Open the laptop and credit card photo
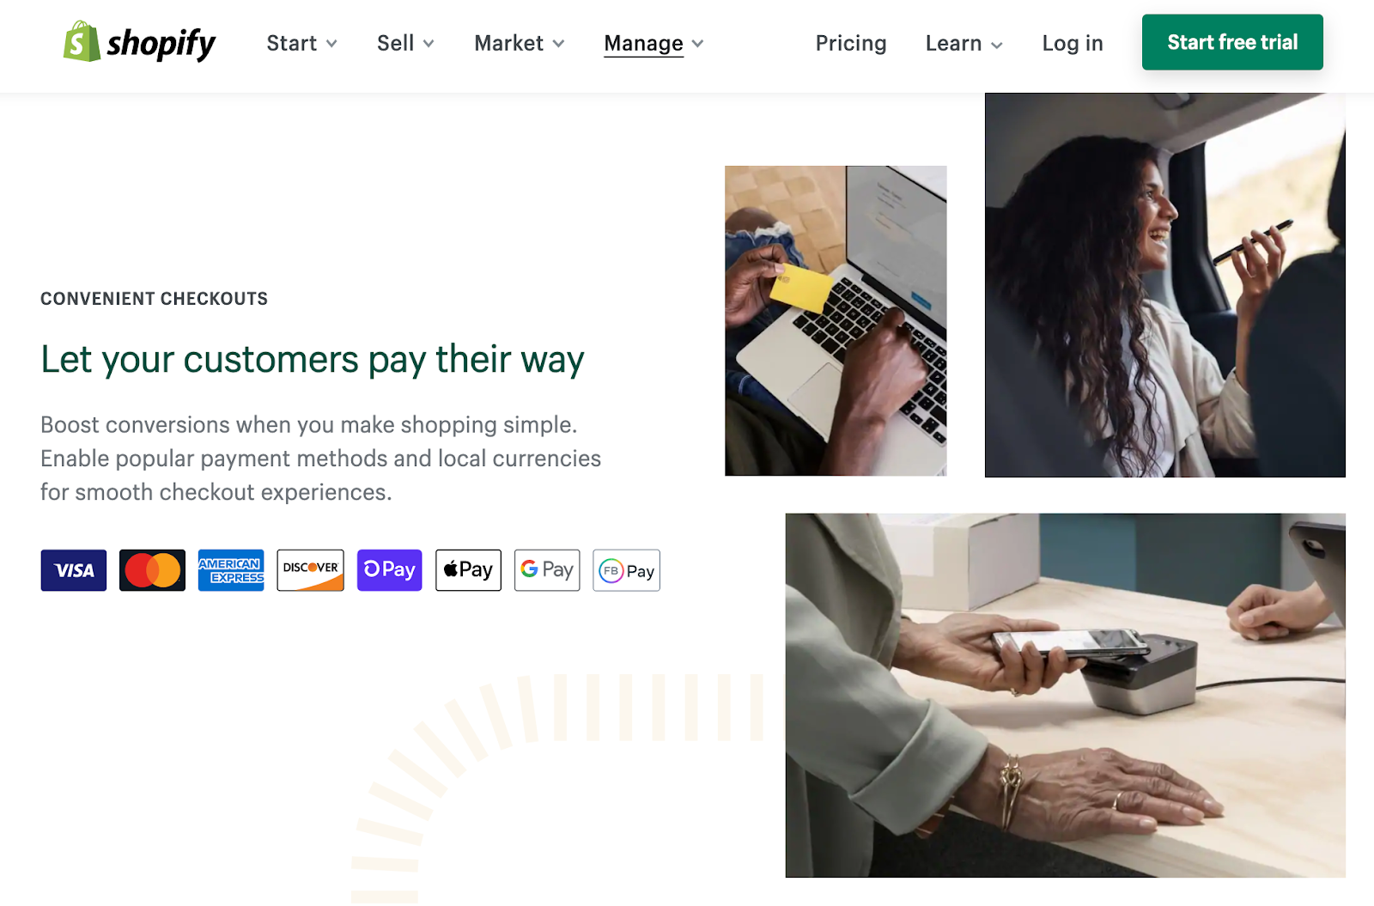Screen dimensions: 1374x906 [x=836, y=320]
